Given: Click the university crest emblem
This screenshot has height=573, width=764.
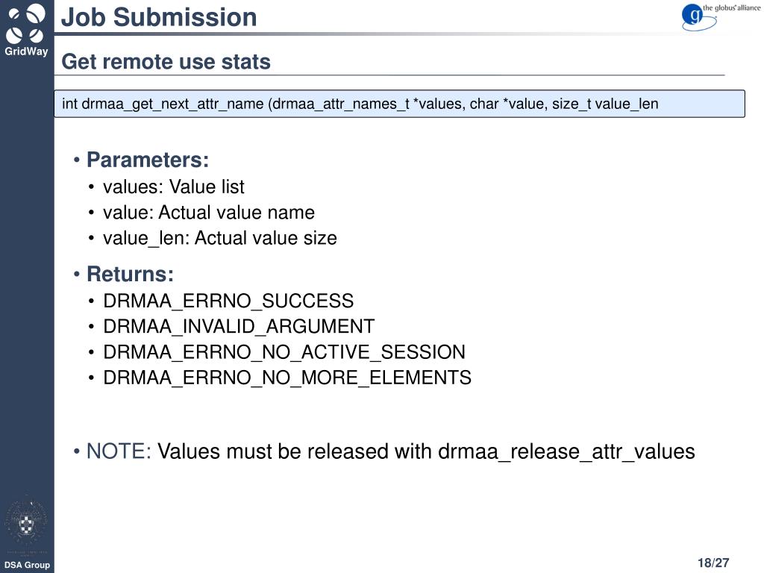Looking at the screenshot, I should tap(26, 524).
